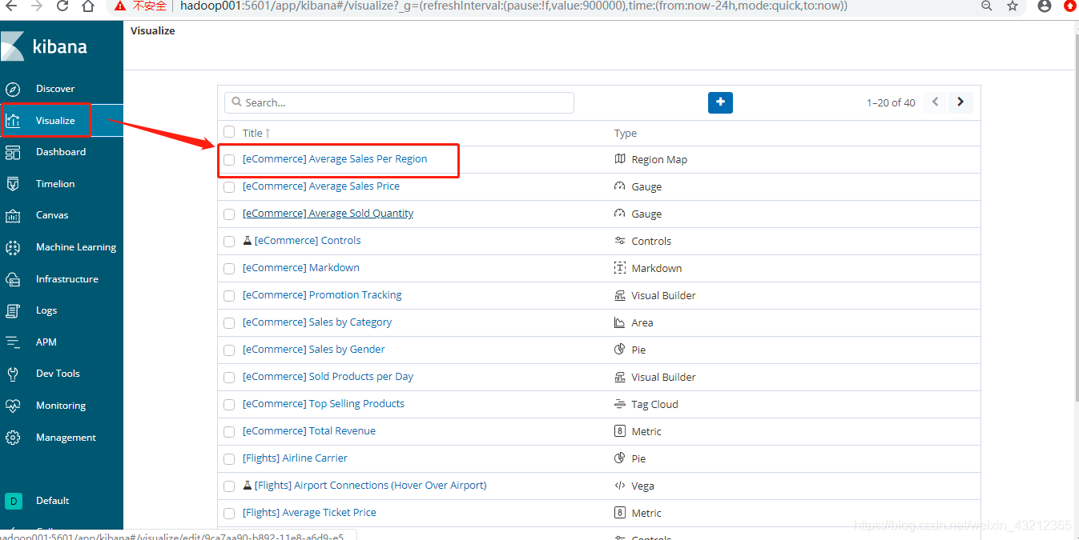
Task: Sort by the Type column header
Action: [626, 133]
